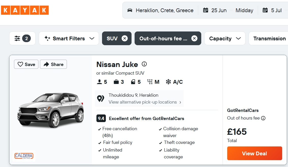288x167 pixels.
Task: Click Liability coverage feature
Action: pos(171,153)
